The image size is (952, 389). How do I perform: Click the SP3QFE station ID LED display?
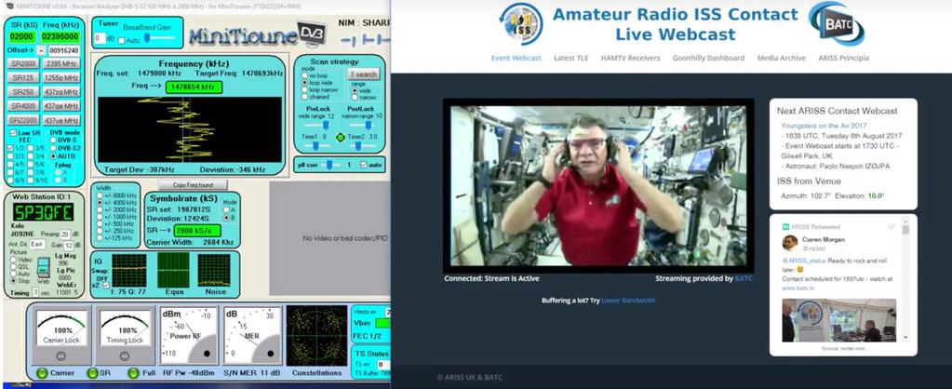pos(44,212)
